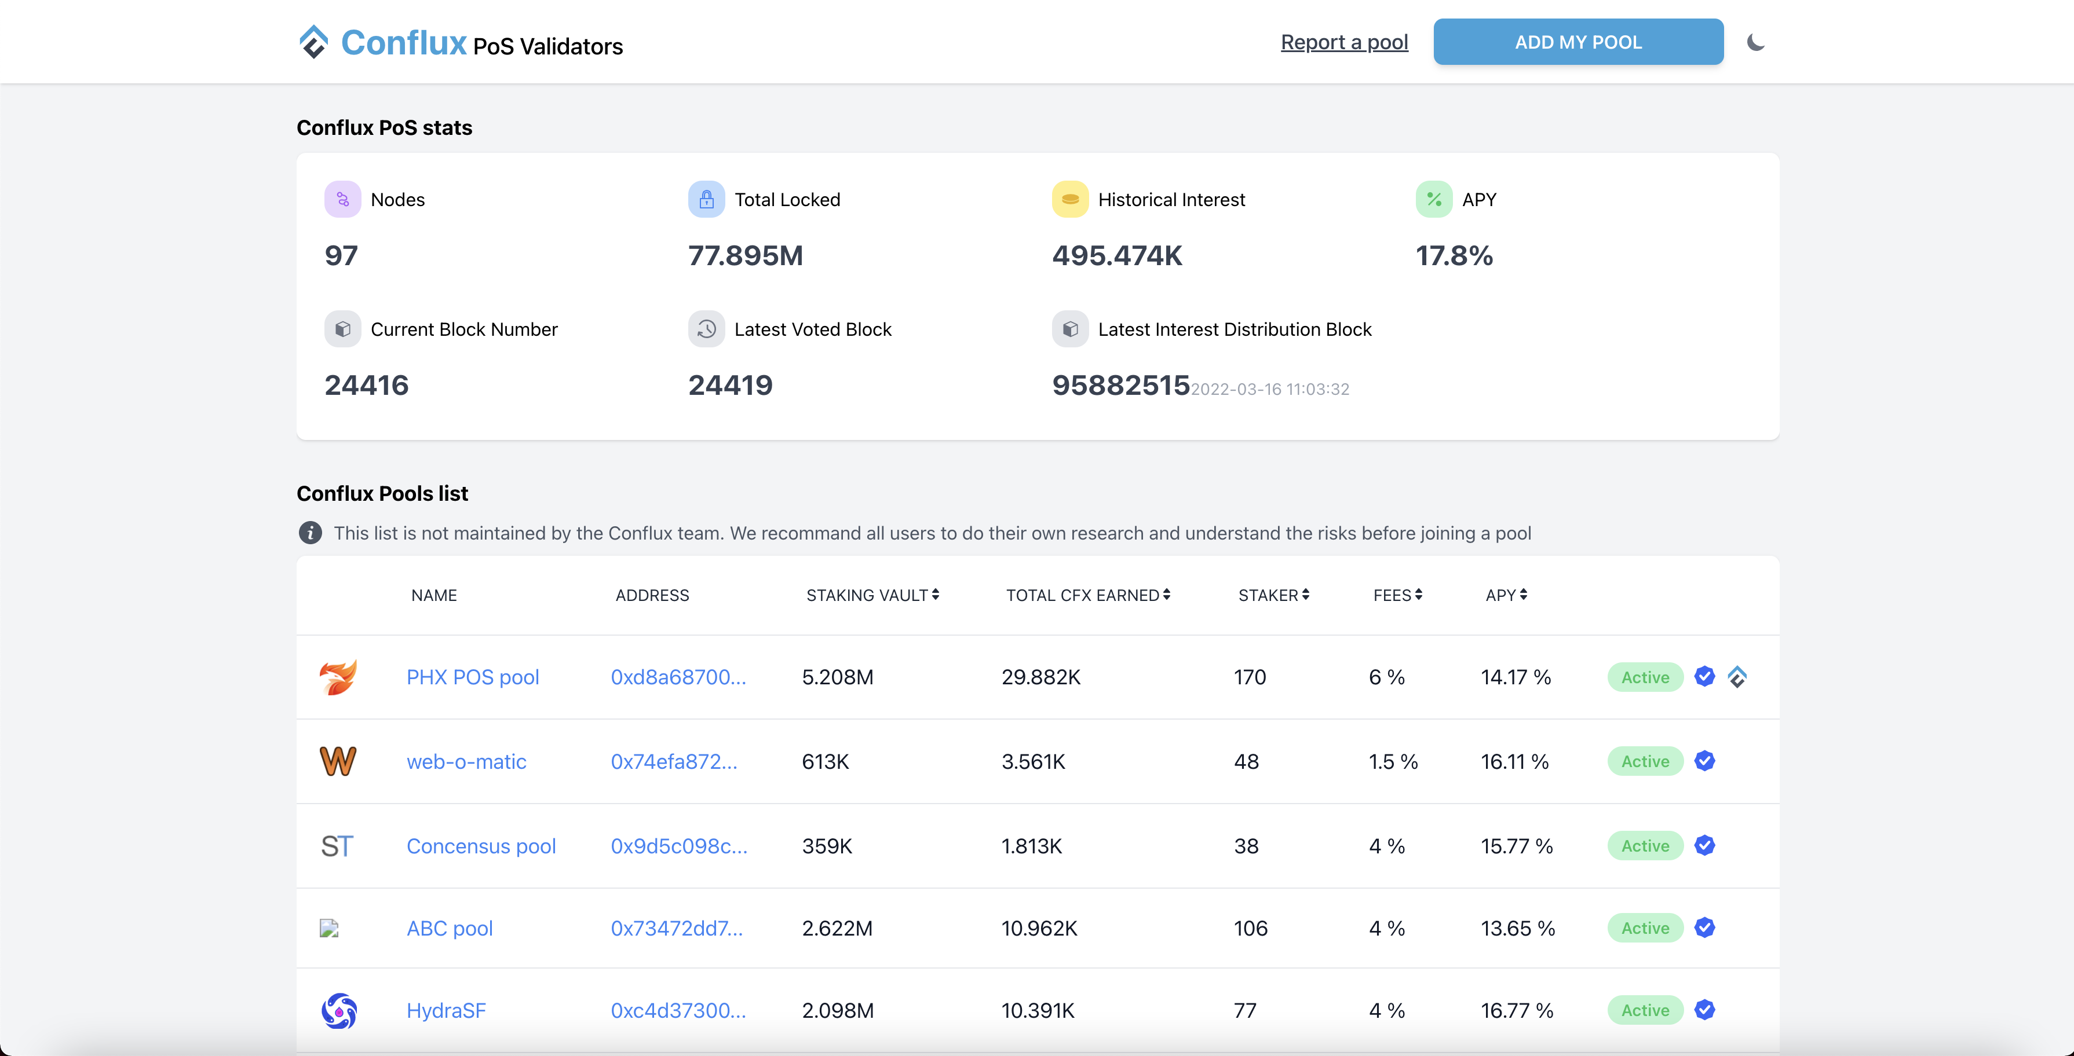Viewport: 2074px width, 1056px height.
Task: Open the HydraSF pool link
Action: pyautogui.click(x=446, y=1011)
